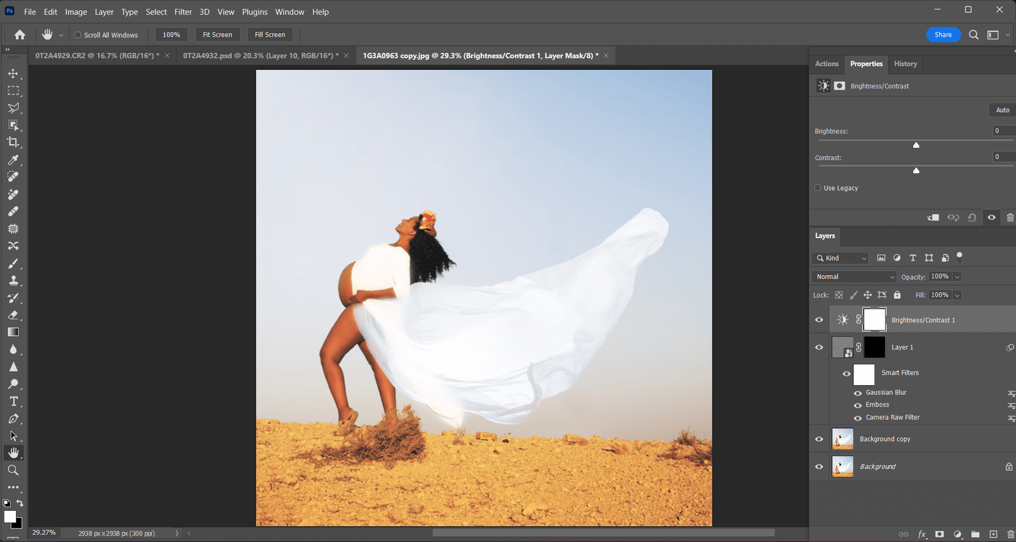Open Hand tool preset picker arrow
The image size is (1016, 542).
point(61,35)
